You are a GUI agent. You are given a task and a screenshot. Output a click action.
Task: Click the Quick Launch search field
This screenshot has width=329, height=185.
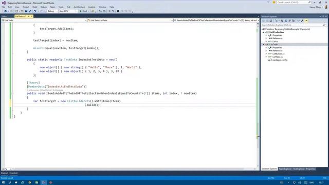click(294, 2)
